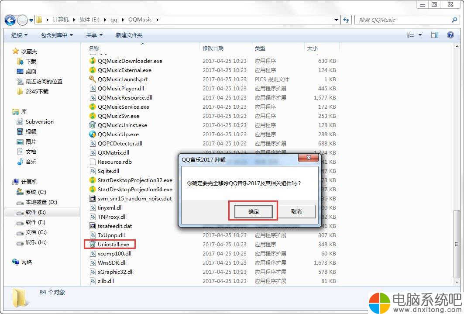Click scrollbar down arrow in file list
Image resolution: width=464 pixels, height=314 pixels.
457,282
